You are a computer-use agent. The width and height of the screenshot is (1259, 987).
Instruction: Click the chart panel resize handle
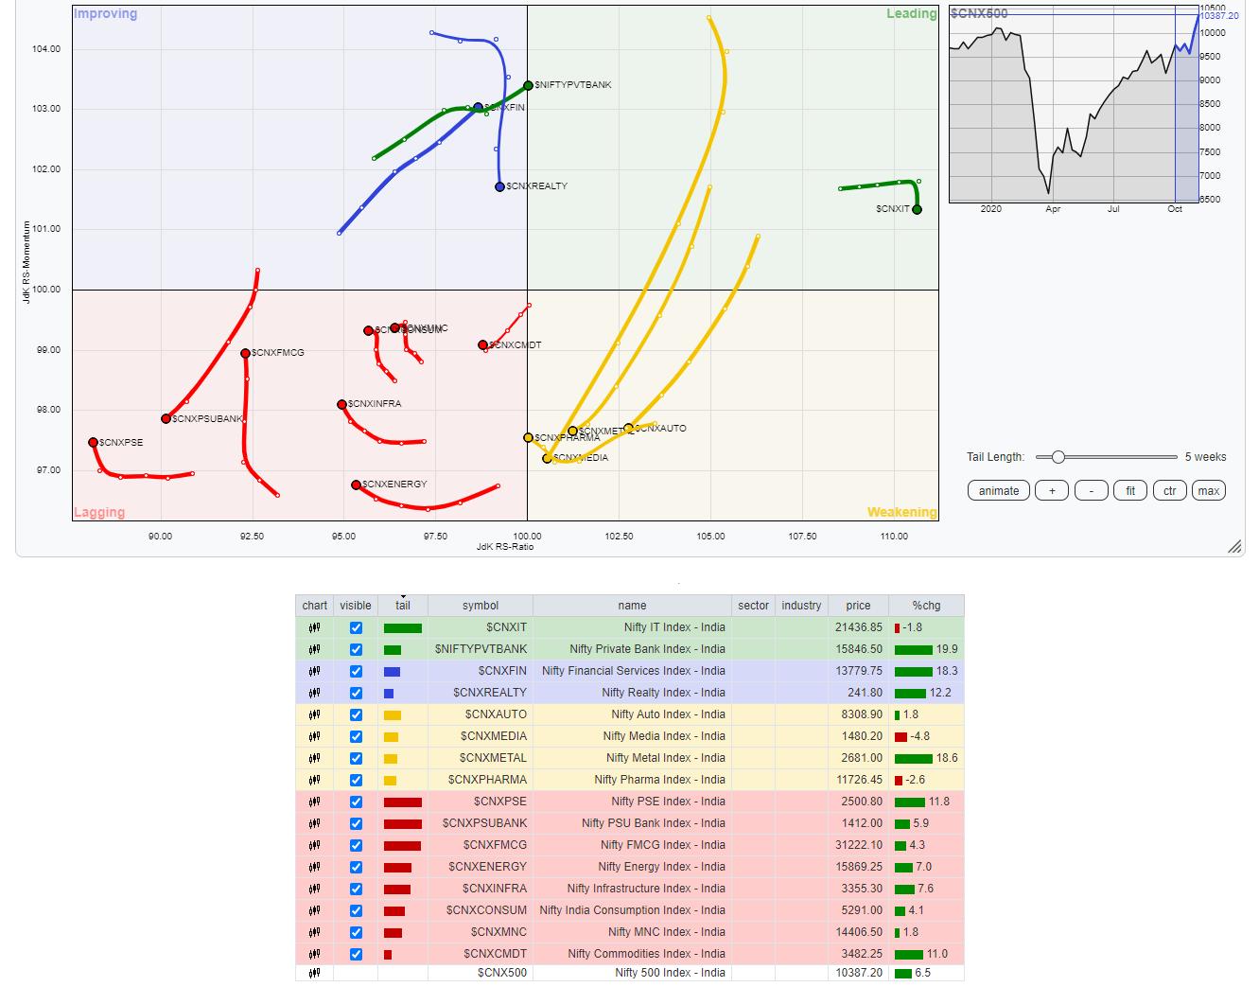pos(1234,547)
